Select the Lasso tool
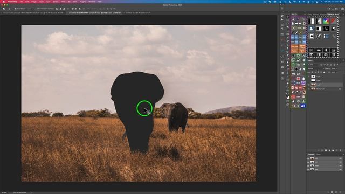 tap(287, 24)
